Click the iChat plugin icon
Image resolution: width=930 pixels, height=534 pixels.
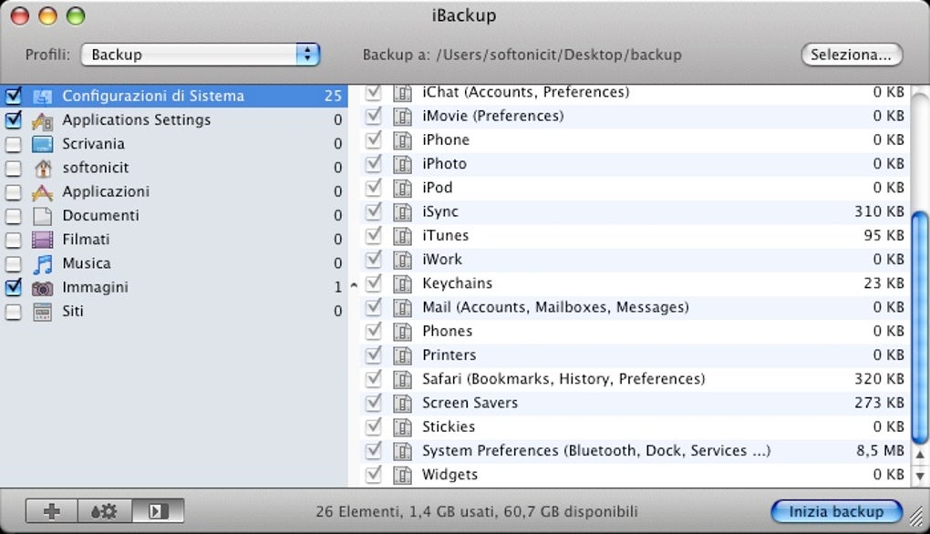click(x=402, y=93)
